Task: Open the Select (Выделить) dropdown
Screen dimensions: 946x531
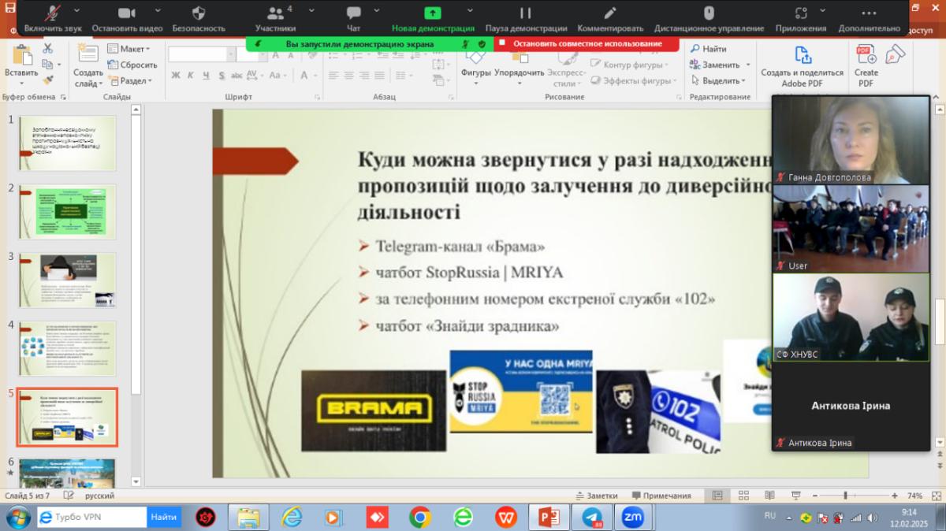Action: [x=743, y=81]
